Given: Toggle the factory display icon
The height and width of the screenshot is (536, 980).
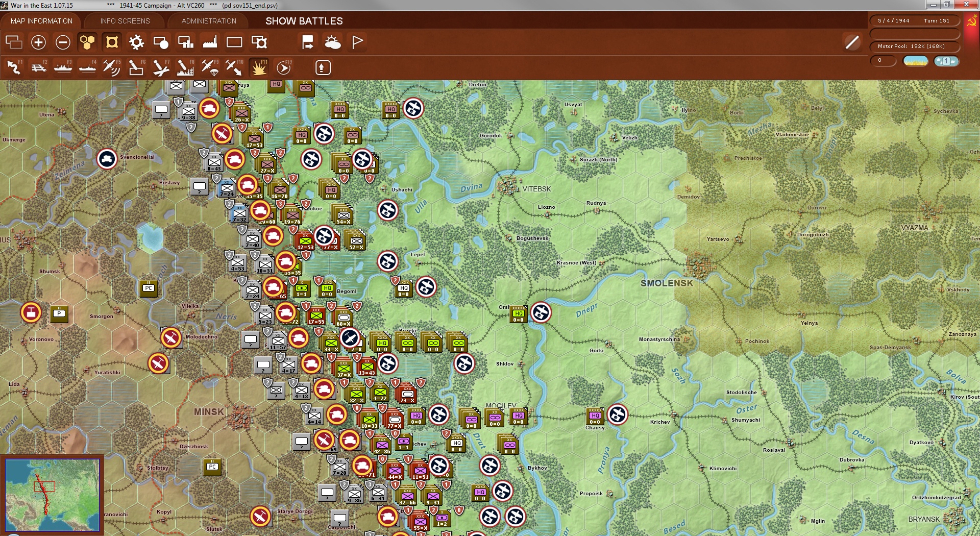Looking at the screenshot, I should point(210,42).
